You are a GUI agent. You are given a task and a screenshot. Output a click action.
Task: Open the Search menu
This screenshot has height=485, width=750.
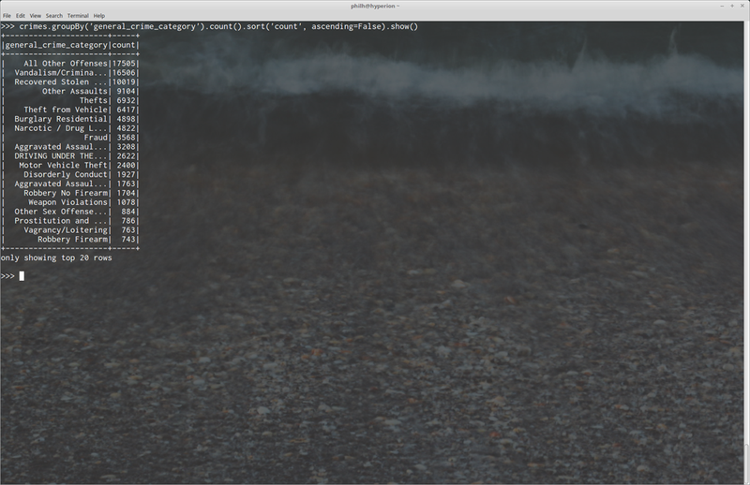(x=54, y=16)
